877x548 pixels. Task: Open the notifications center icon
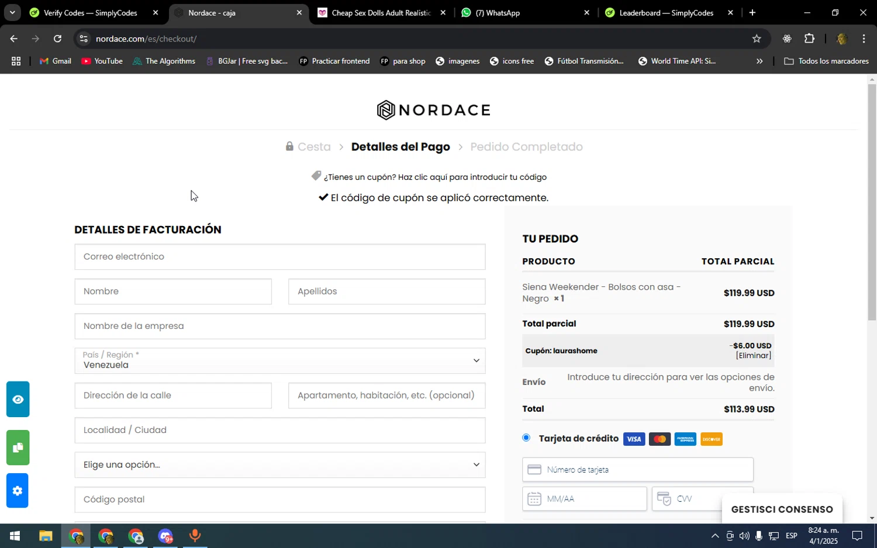(x=857, y=536)
